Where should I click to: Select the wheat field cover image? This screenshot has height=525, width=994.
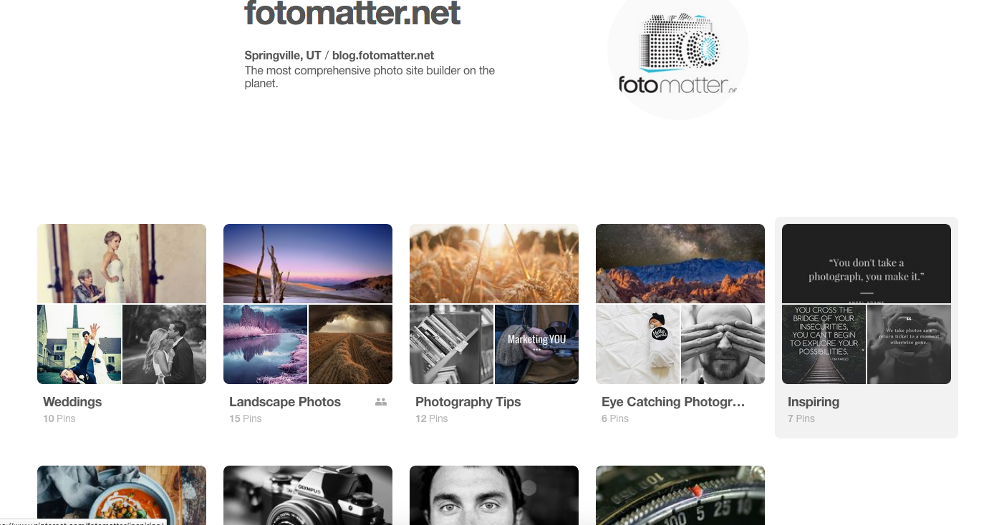pos(494,263)
